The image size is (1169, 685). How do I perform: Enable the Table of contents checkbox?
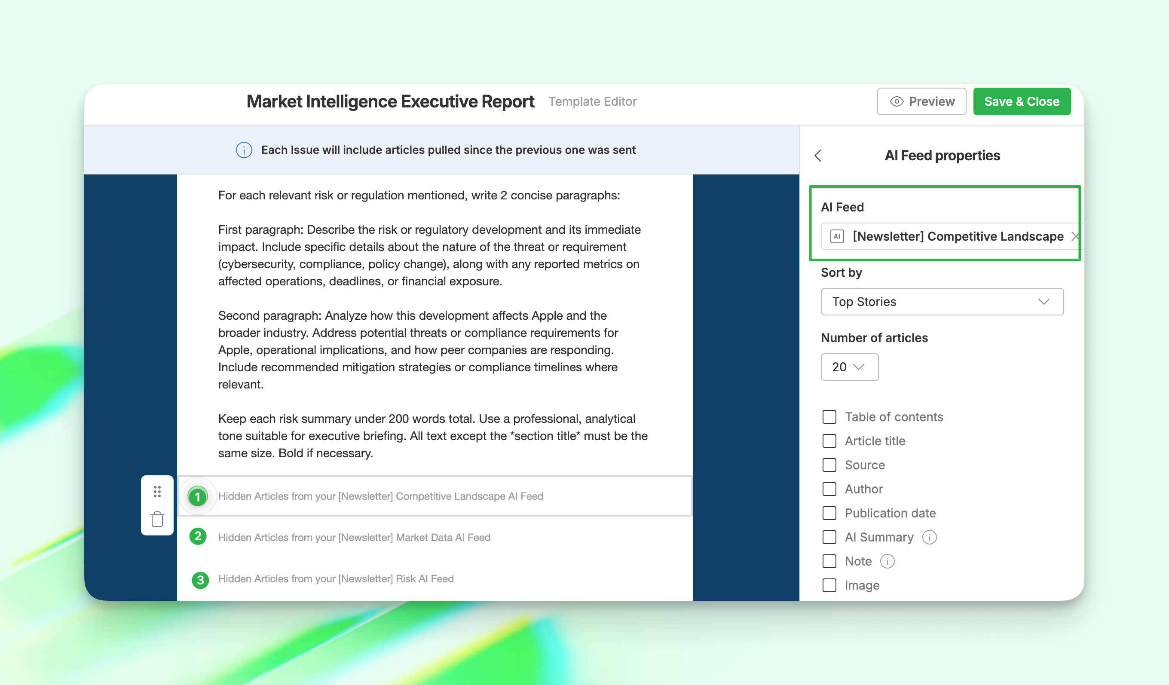[x=829, y=417]
